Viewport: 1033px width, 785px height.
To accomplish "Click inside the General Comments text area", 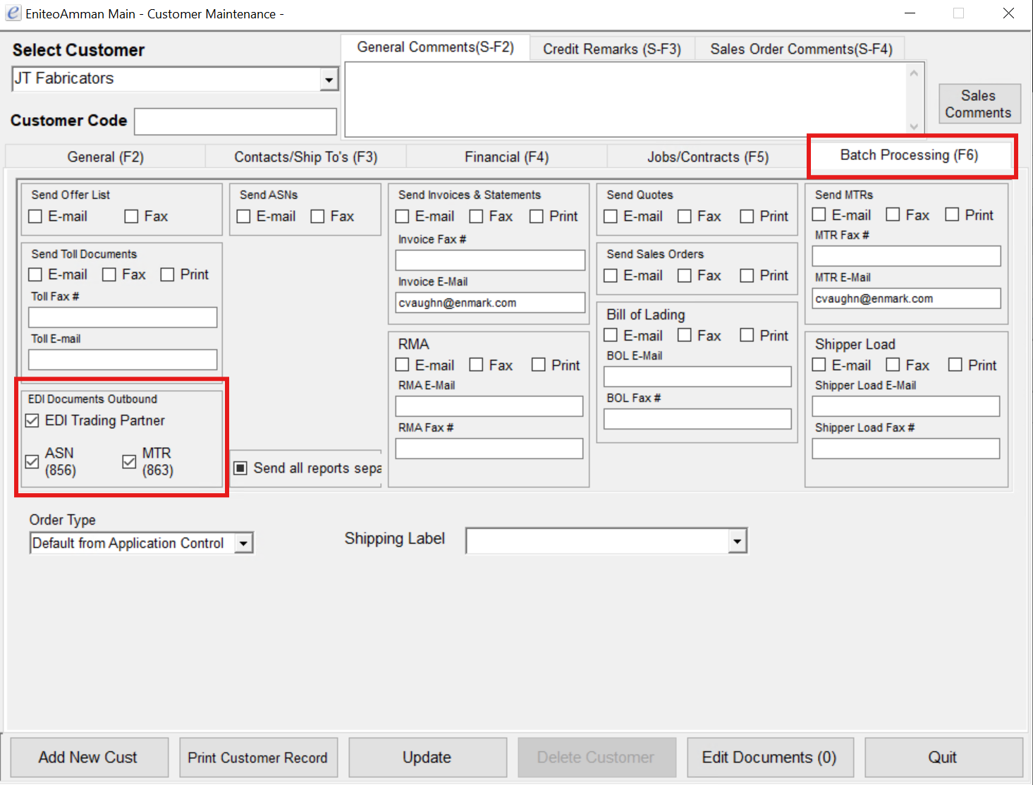I will tap(625, 99).
